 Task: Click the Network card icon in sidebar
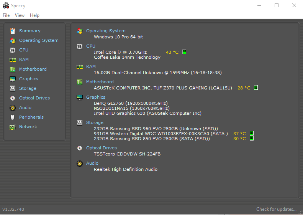click(13, 127)
